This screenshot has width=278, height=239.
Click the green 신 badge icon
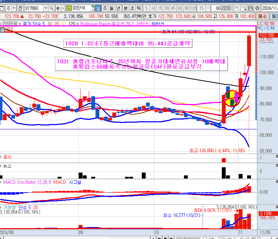(x=69, y=8)
